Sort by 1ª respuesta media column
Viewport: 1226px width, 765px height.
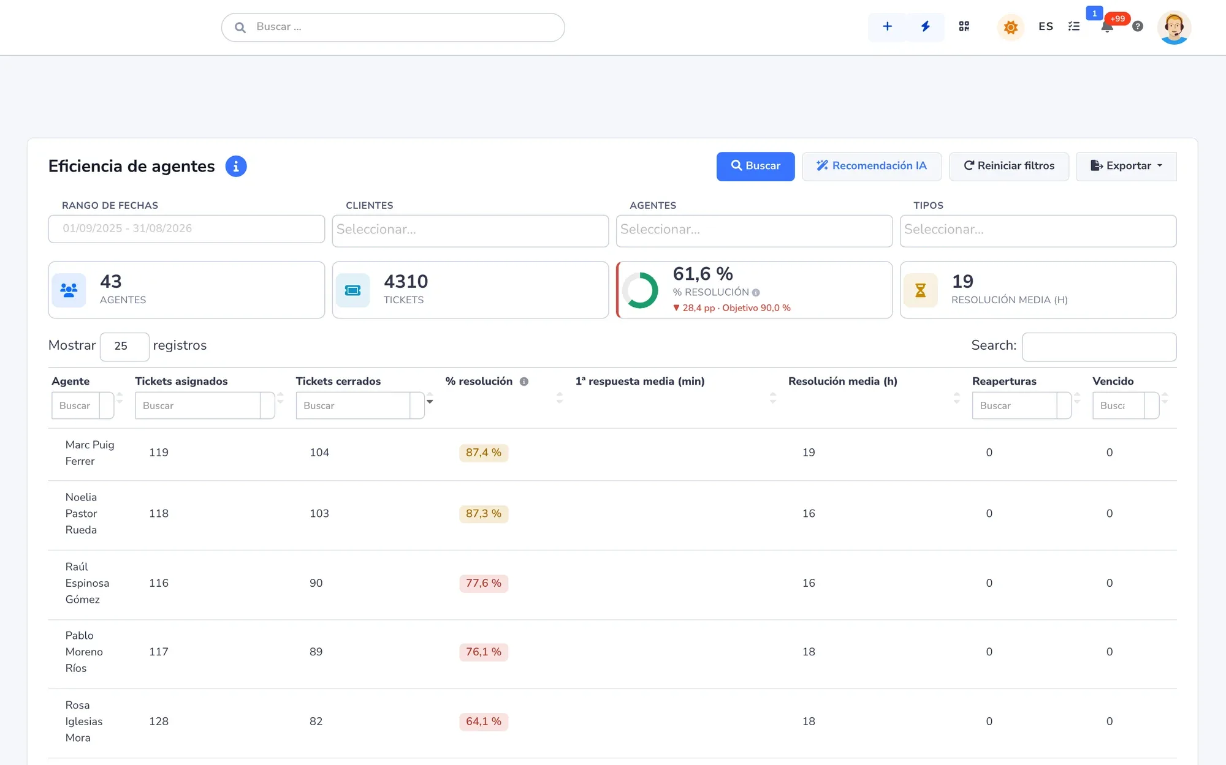point(773,398)
